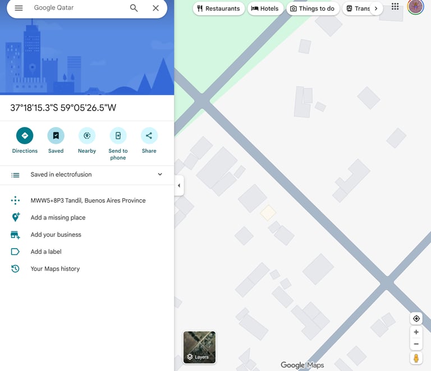This screenshot has height=371, width=431.
Task: Switch to satellite via Layers thumbnail
Action: 200,347
